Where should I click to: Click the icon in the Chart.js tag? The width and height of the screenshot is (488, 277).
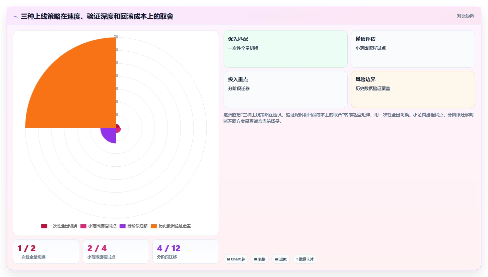228,259
